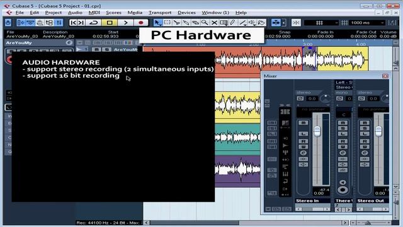
Task: Open the Transport menu
Action: pyautogui.click(x=160, y=13)
